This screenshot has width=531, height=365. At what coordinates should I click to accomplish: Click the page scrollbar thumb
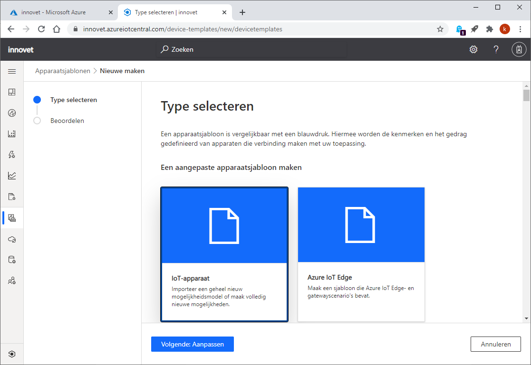click(526, 95)
